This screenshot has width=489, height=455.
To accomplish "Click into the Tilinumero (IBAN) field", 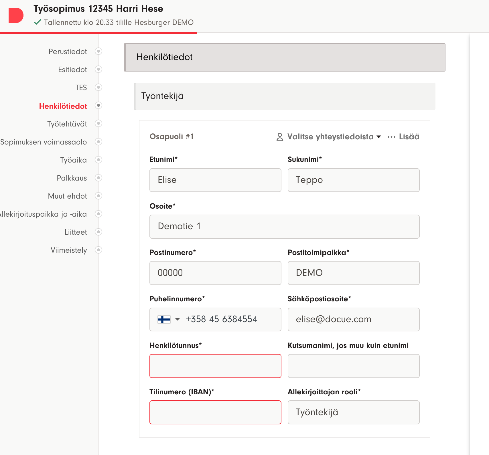I will tap(215, 412).
